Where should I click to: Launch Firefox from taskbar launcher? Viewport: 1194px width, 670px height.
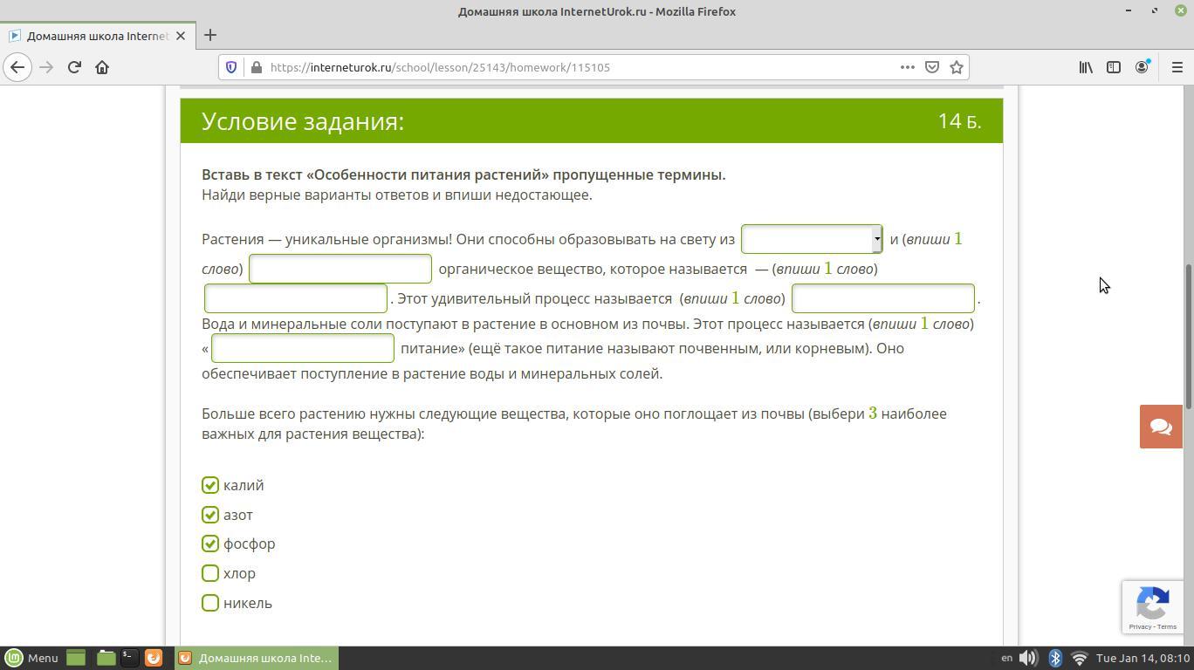153,658
